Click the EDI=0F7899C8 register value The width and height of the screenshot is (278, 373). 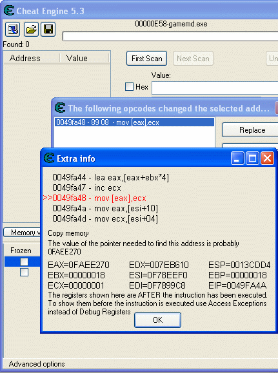coord(157,285)
